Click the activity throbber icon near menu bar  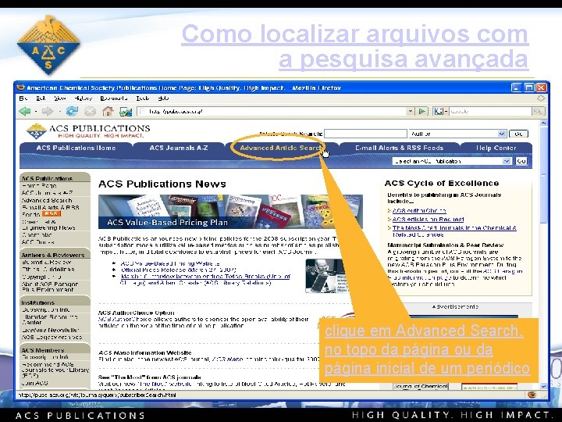541,98
